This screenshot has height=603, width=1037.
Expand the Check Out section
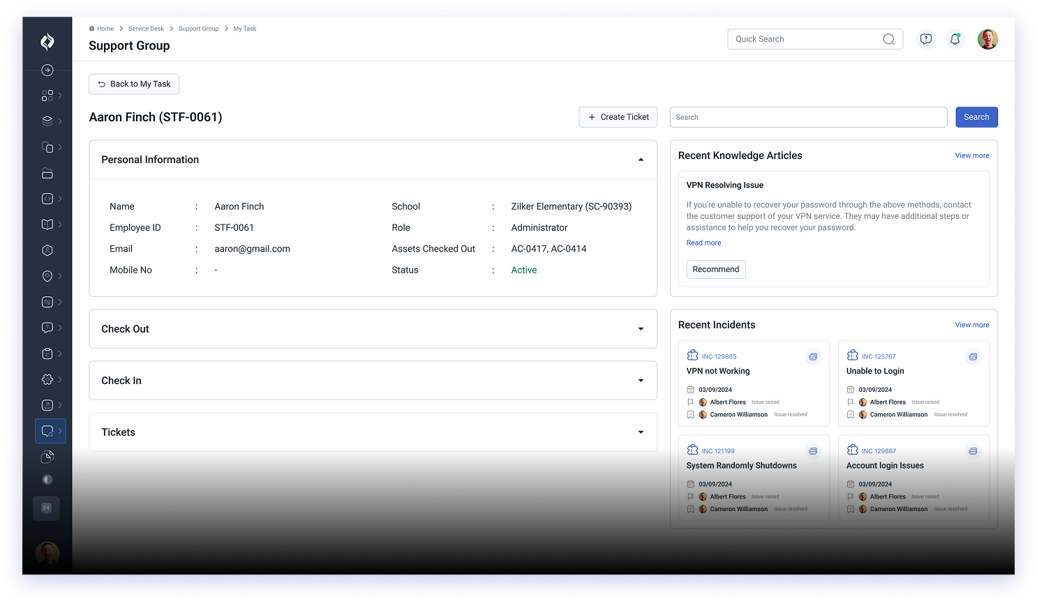(x=641, y=328)
